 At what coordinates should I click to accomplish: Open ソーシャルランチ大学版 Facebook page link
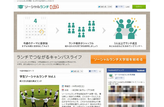[x=125, y=75]
